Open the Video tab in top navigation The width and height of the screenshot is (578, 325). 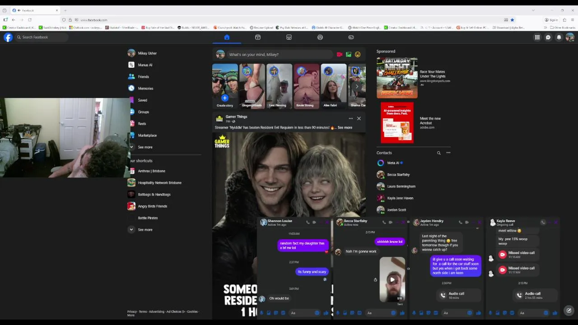[x=258, y=37]
